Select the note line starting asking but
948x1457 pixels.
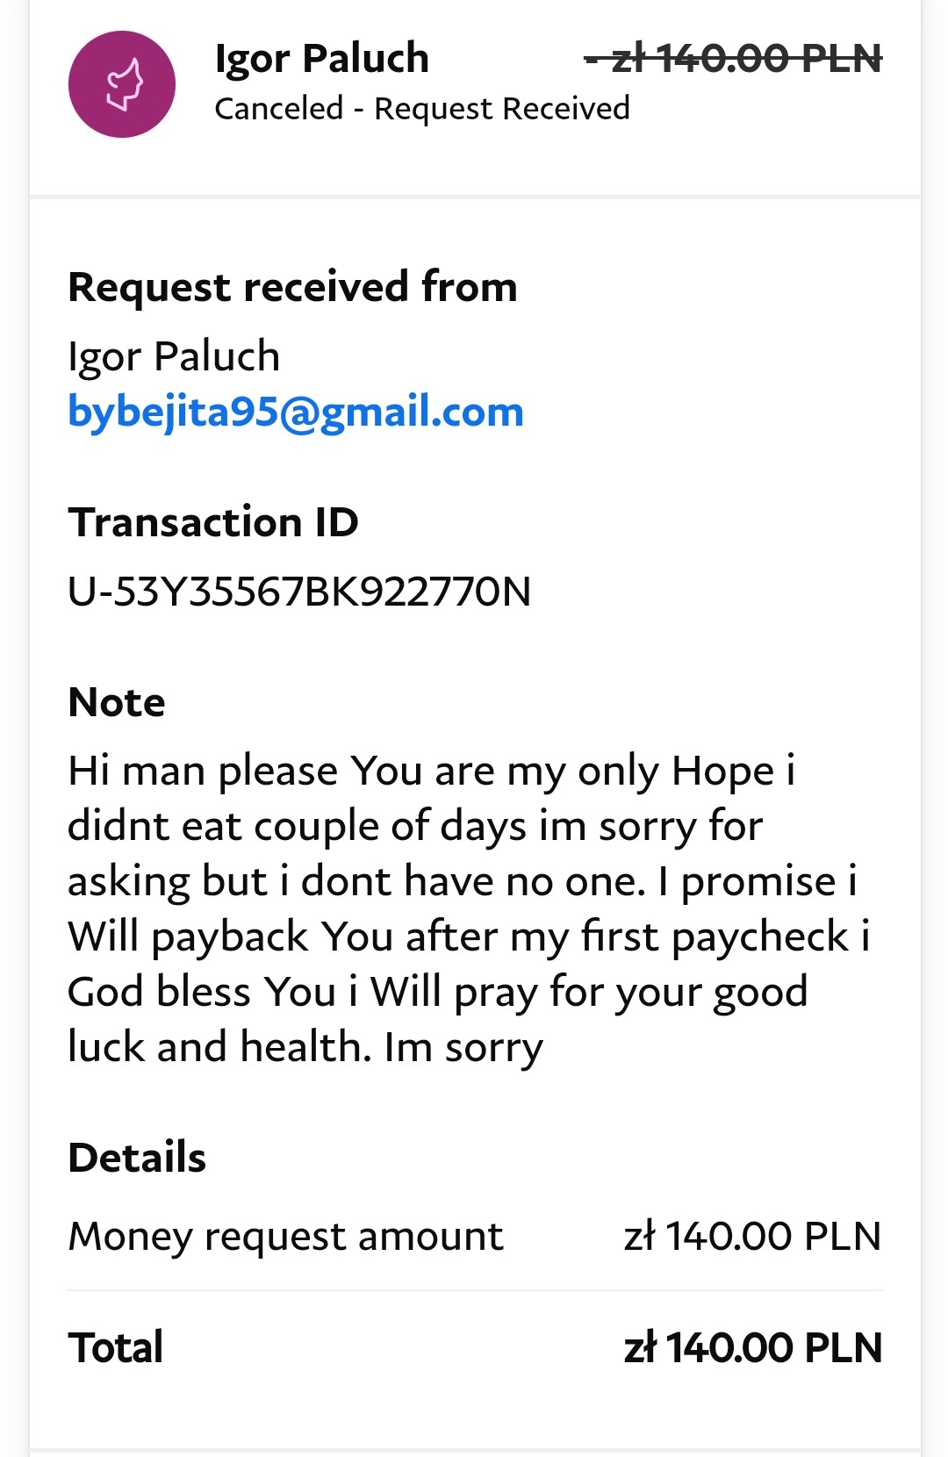coord(462,881)
